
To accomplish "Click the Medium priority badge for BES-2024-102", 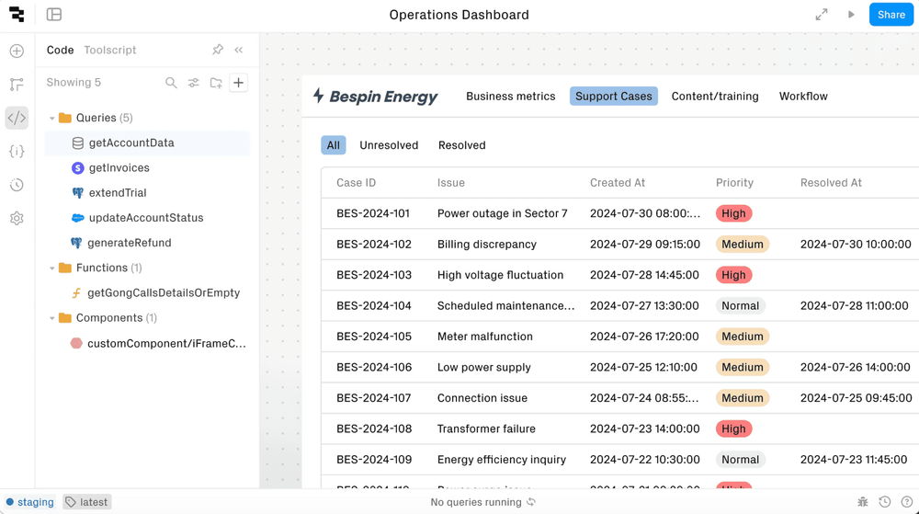I will pos(742,245).
